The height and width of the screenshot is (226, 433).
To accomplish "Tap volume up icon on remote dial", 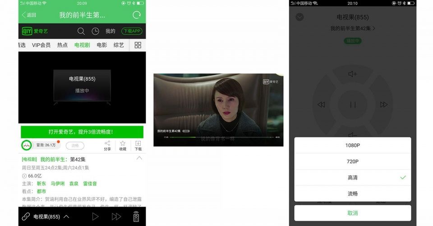I will click(x=353, y=74).
